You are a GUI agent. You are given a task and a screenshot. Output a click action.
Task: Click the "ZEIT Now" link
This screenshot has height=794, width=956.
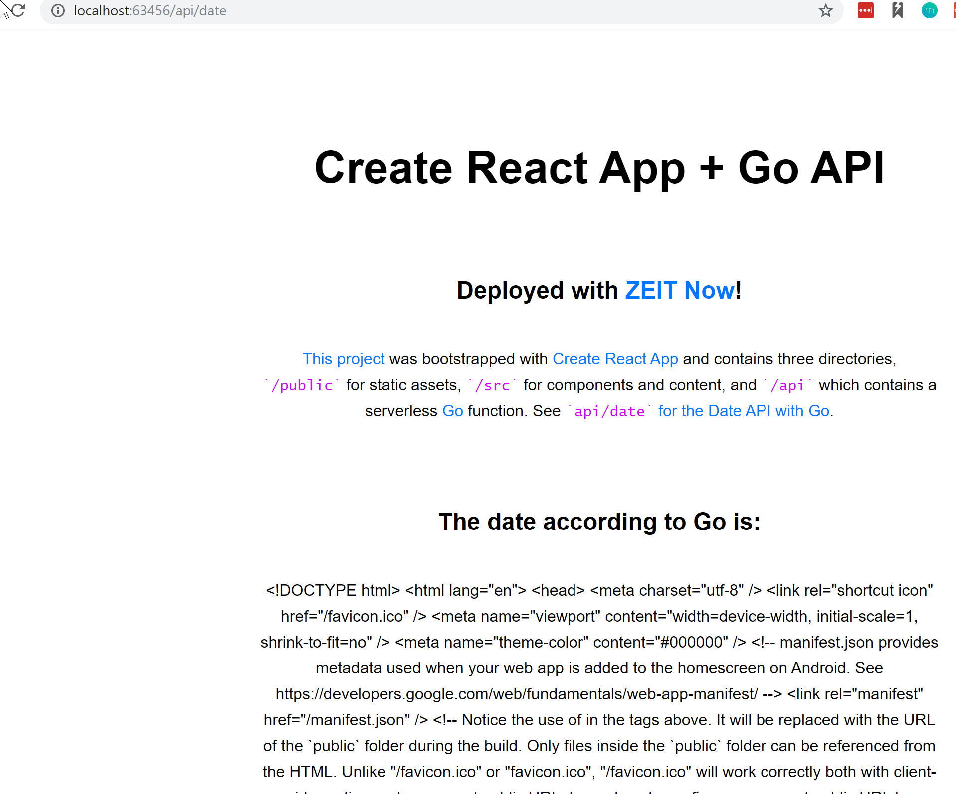pyautogui.click(x=680, y=290)
